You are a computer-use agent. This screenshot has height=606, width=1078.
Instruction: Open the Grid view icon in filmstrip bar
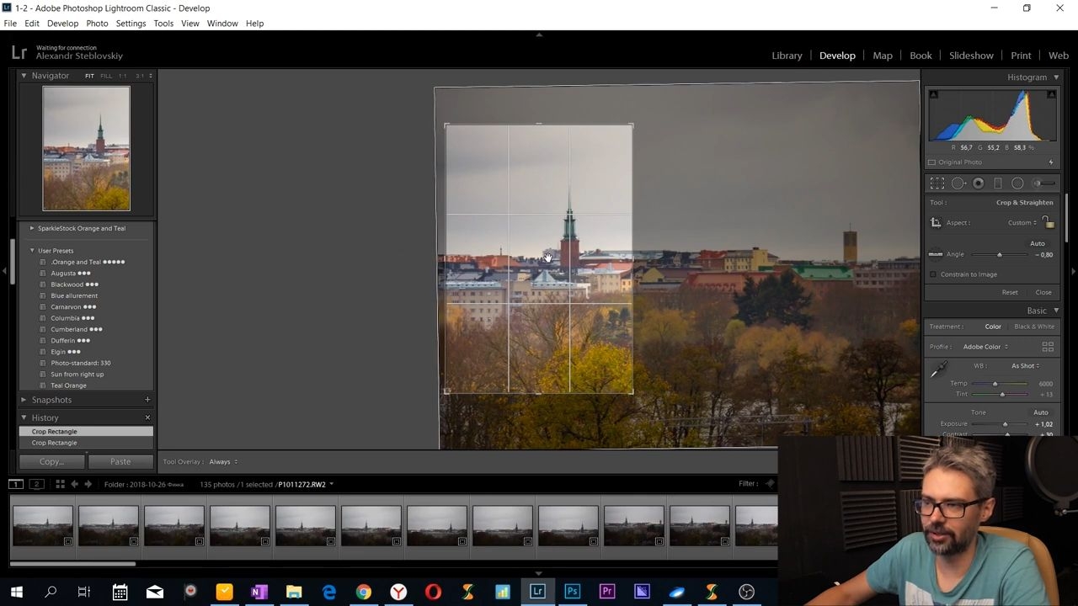60,484
